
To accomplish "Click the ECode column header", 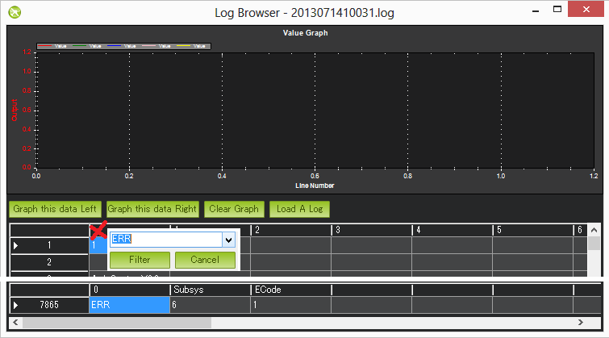I will (290, 289).
